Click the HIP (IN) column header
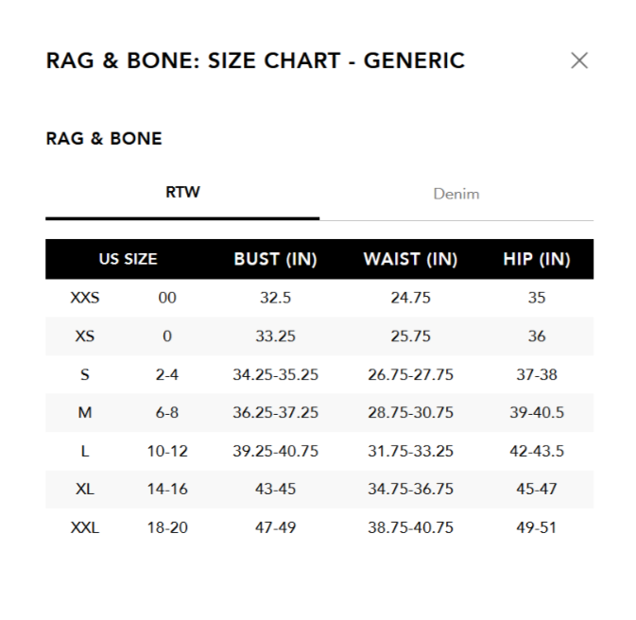The height and width of the screenshot is (620, 636). click(x=537, y=259)
